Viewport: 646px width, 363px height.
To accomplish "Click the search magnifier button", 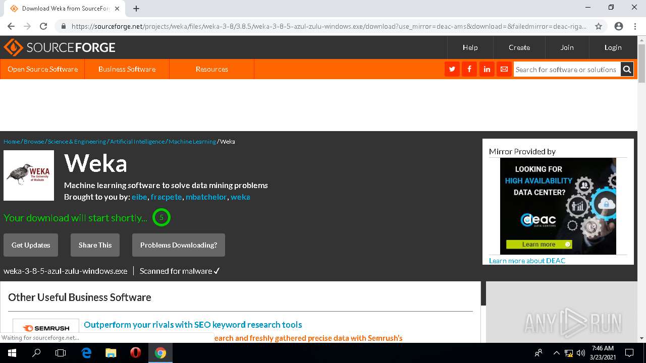I will tap(627, 70).
